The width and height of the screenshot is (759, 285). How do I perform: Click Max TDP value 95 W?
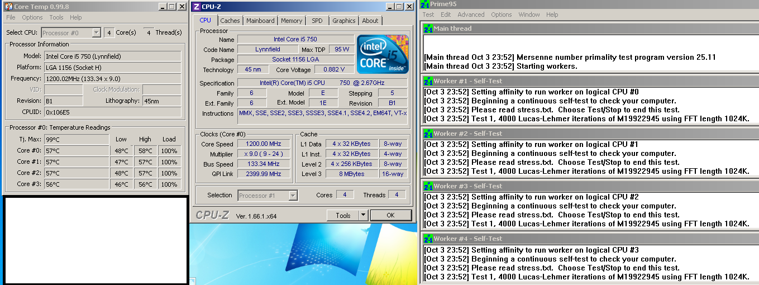[342, 49]
